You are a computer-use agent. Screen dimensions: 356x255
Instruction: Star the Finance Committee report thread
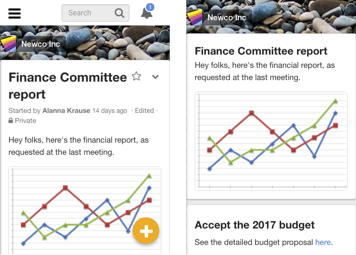(136, 76)
